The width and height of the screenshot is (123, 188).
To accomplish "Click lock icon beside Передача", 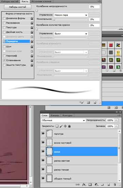I will pyautogui.click(x=32, y=42).
